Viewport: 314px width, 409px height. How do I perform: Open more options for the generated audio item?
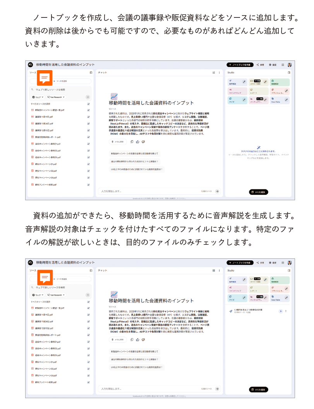click(x=286, y=311)
